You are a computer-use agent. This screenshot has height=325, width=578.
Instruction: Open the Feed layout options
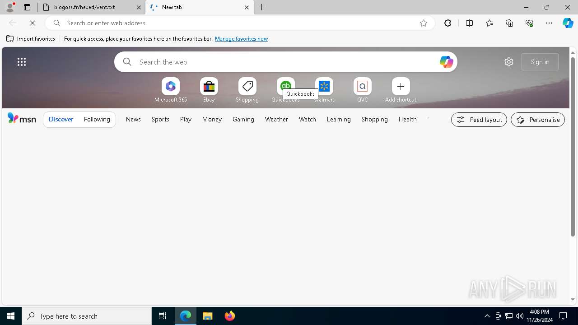[x=479, y=120]
